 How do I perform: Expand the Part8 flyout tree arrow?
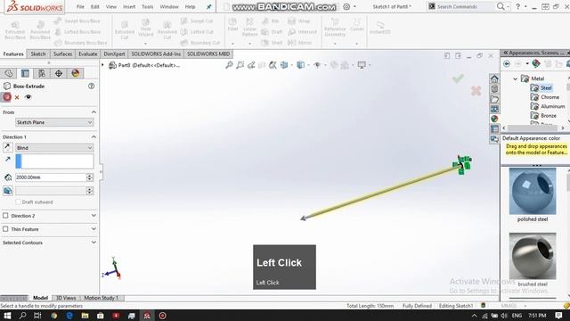click(x=103, y=65)
